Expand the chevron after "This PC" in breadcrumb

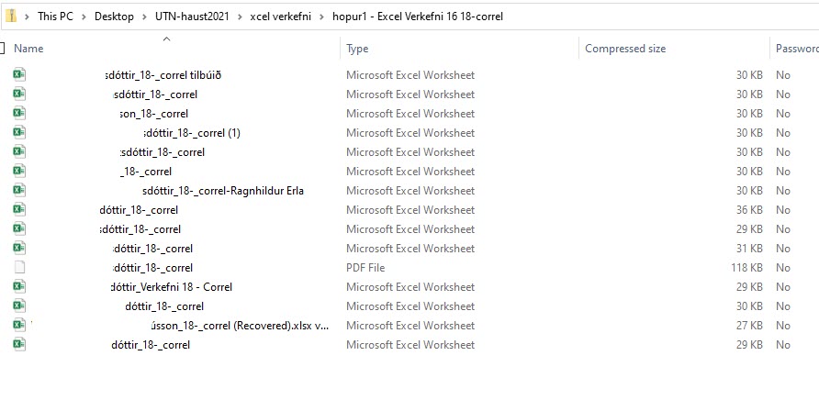85,17
